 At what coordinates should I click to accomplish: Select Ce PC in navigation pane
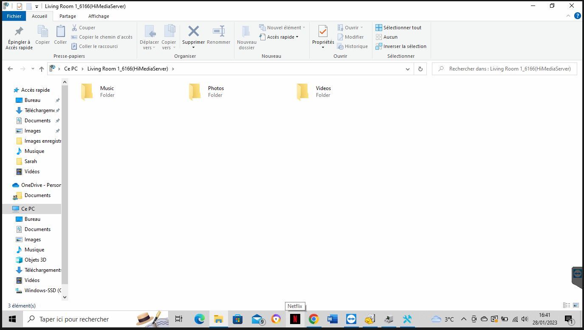pyautogui.click(x=28, y=209)
